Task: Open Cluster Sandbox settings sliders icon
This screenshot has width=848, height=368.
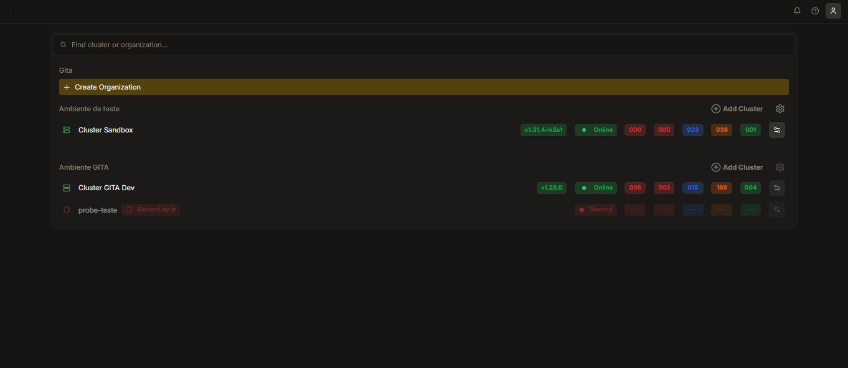Action: (x=777, y=130)
